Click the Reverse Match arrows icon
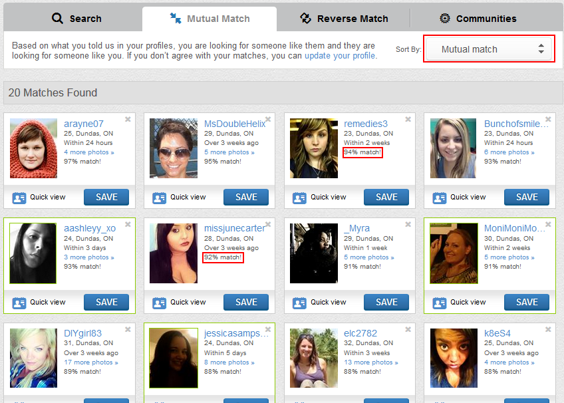The image size is (564, 403). tap(305, 19)
